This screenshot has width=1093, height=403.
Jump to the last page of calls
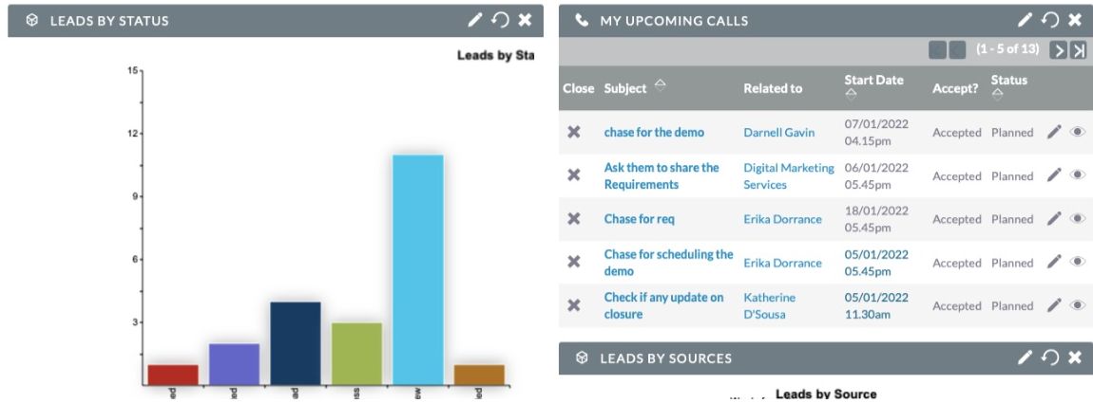pyautogui.click(x=1078, y=50)
